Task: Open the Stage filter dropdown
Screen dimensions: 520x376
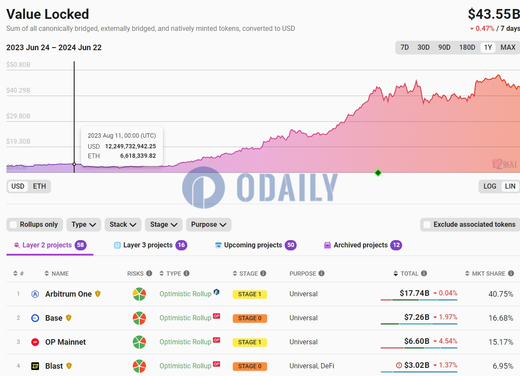Action: click(x=164, y=225)
